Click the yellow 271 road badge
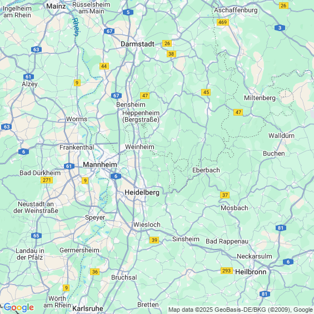Image resolution: width=314 pixels, height=314 pixels. click(x=47, y=180)
